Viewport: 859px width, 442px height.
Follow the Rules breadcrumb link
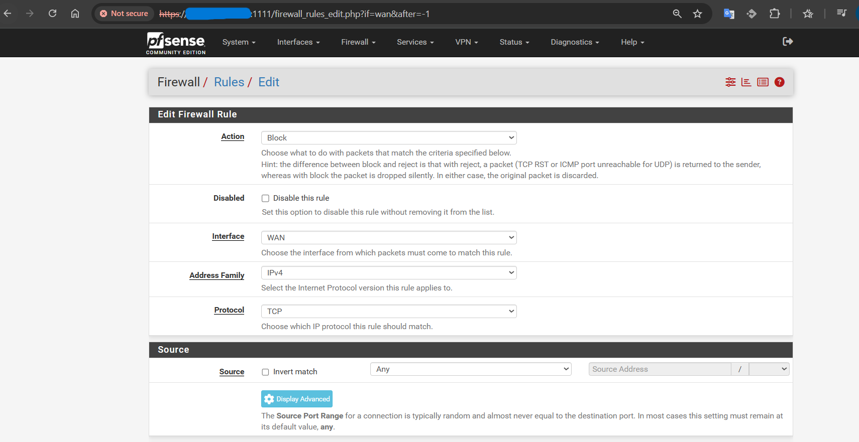click(229, 82)
